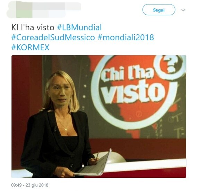
Task: Click the white studio desk edge
Action: (x=145, y=165)
